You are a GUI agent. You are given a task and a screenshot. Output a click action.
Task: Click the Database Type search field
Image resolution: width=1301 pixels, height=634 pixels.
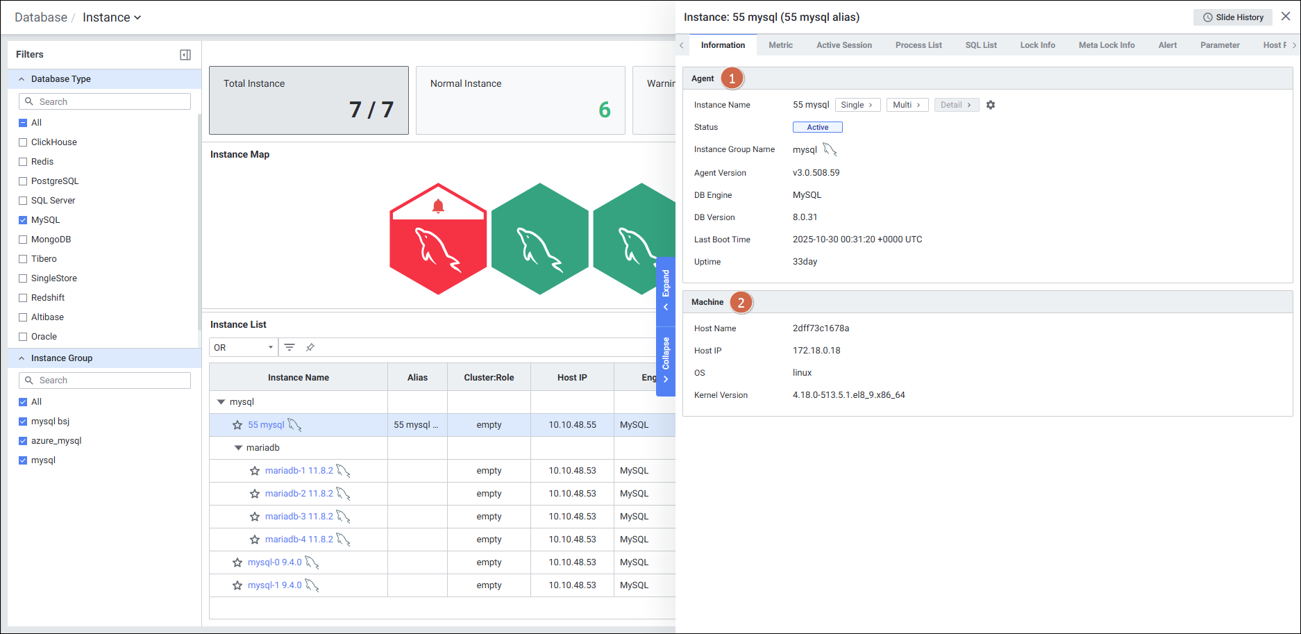(106, 101)
